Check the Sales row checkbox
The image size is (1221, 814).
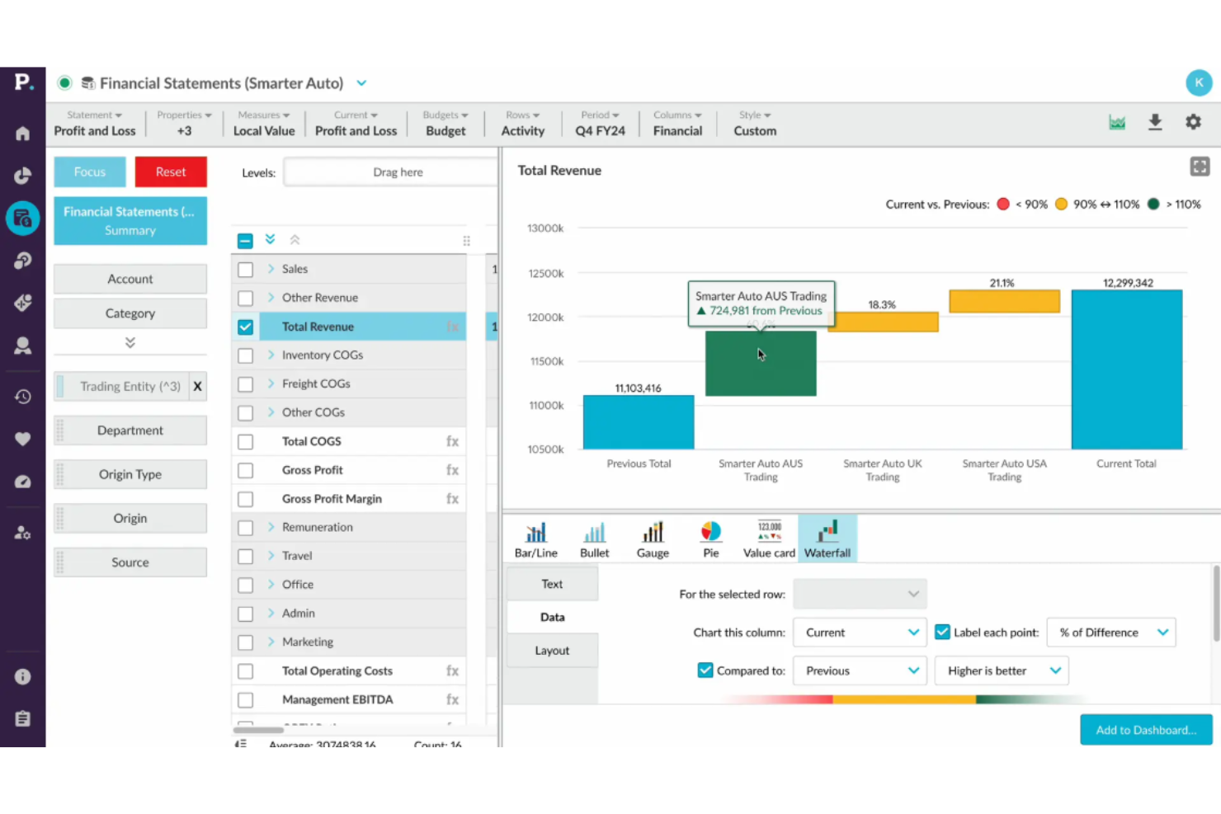[x=245, y=270]
